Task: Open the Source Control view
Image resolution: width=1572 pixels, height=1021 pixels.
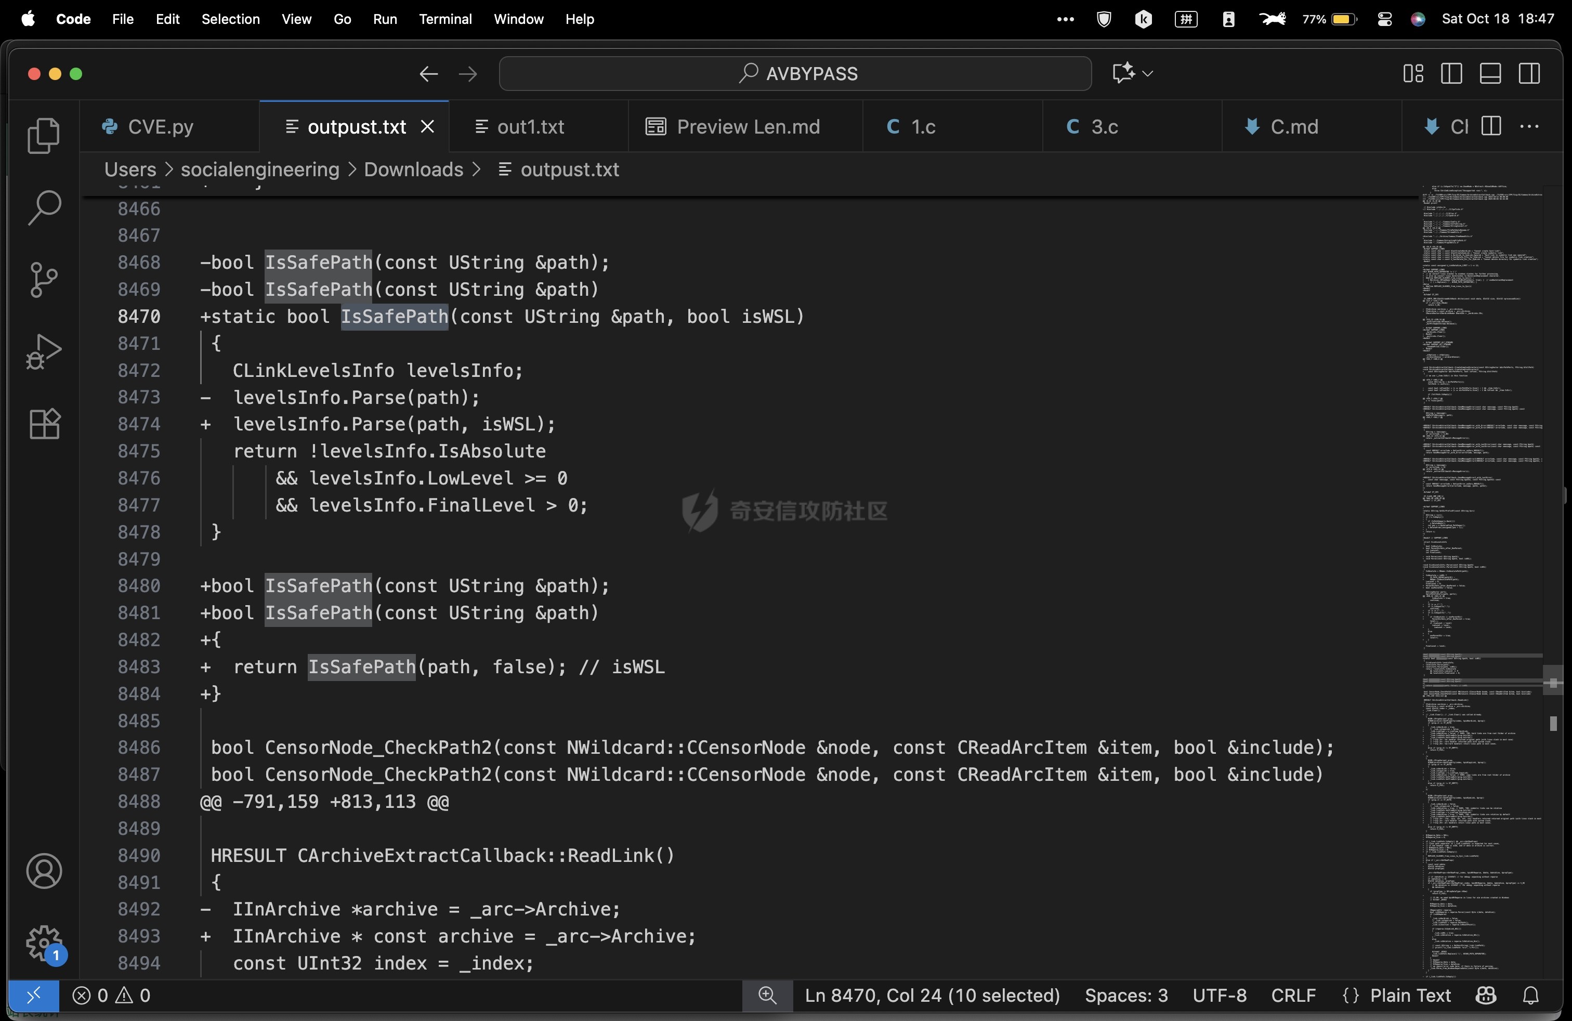Action: point(44,280)
